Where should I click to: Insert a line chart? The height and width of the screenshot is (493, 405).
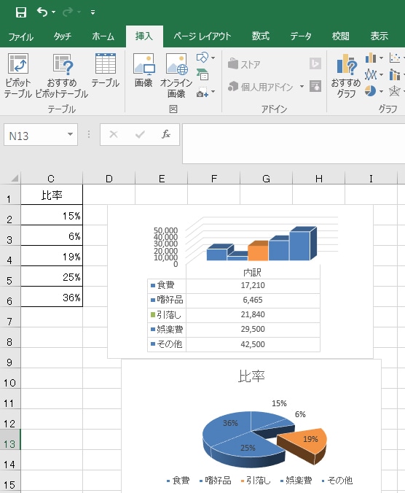coord(371,75)
